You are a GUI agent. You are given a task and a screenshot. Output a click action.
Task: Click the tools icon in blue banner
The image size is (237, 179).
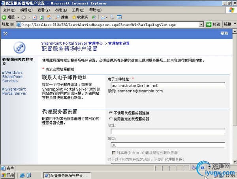pyautogui.click(x=6, y=33)
